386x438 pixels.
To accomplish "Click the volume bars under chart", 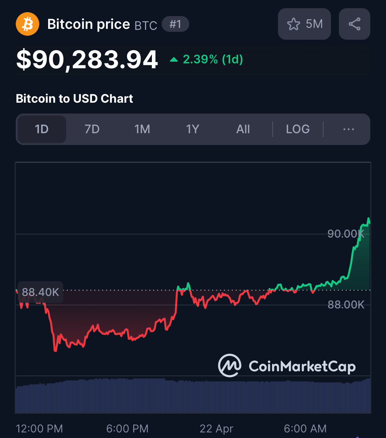I will [x=193, y=396].
